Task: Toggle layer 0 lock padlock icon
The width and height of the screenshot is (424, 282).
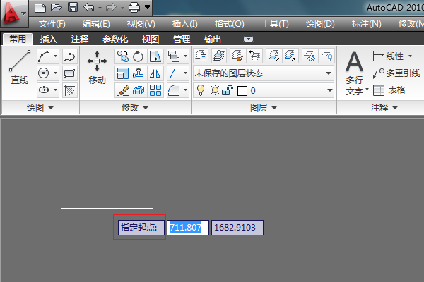Action: click(228, 90)
